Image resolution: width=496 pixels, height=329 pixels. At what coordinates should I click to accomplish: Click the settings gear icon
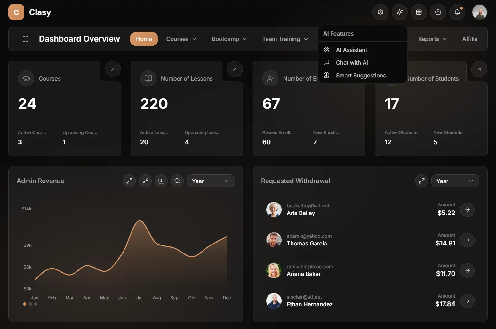tap(380, 12)
